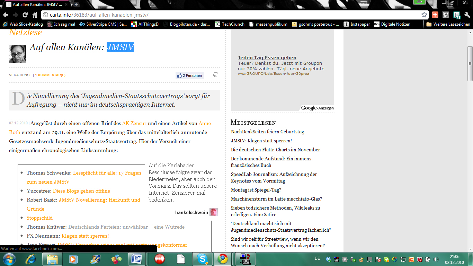This screenshot has height=266, width=473.
Task: Click the address bar URL field
Action: (229, 15)
